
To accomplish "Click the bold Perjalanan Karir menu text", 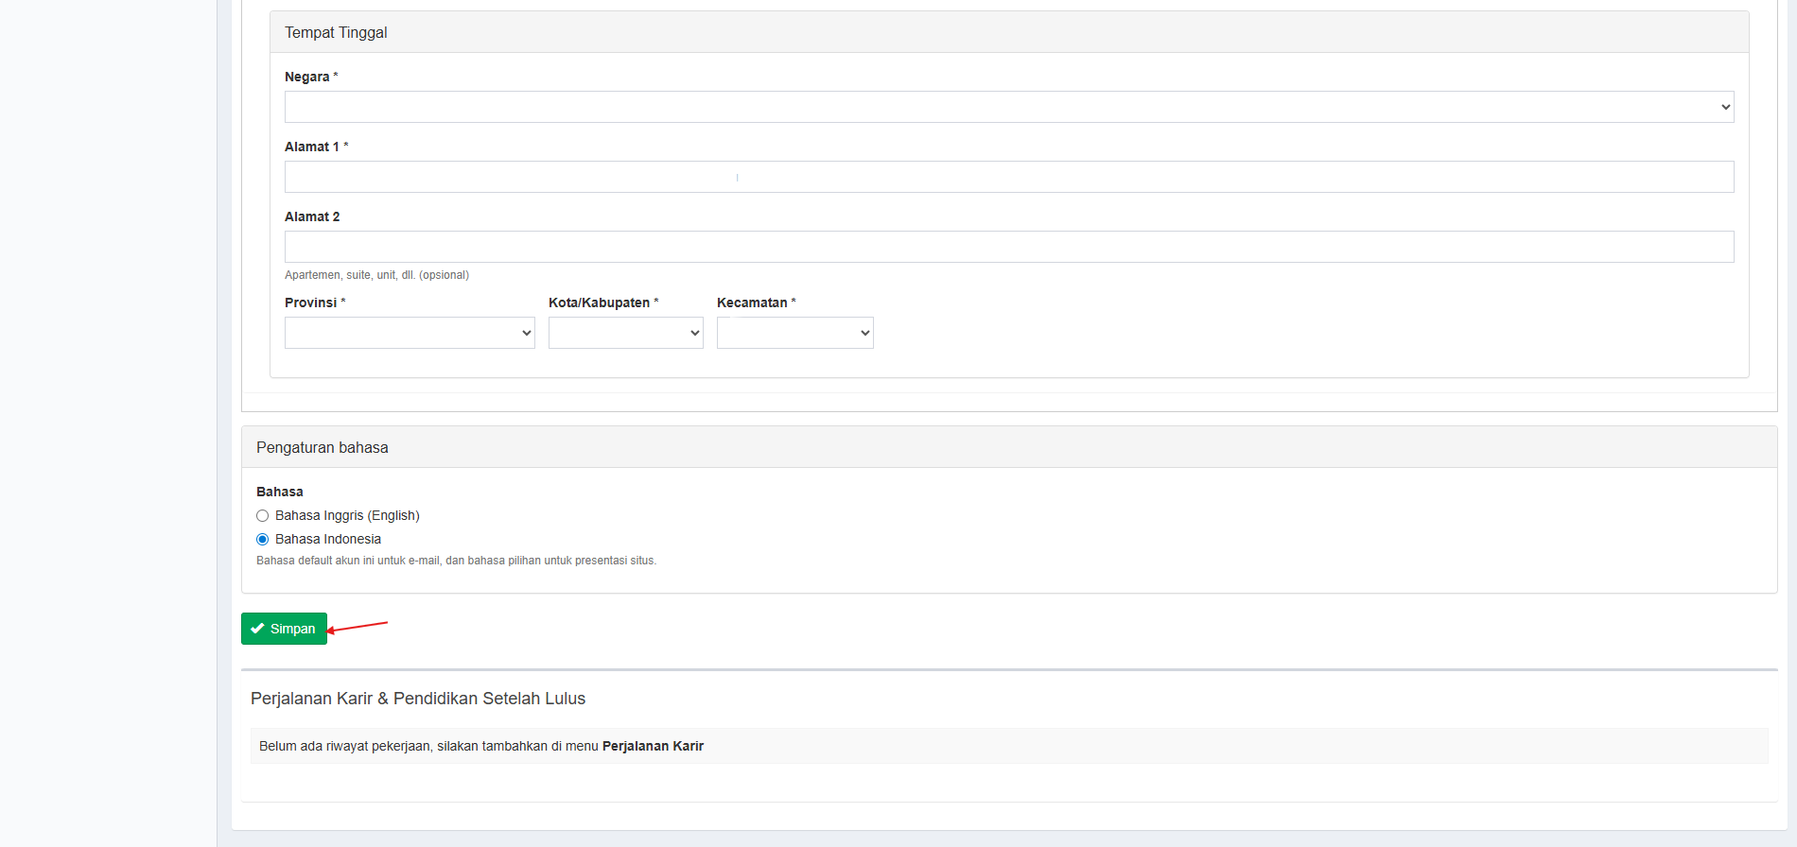I will click(653, 746).
